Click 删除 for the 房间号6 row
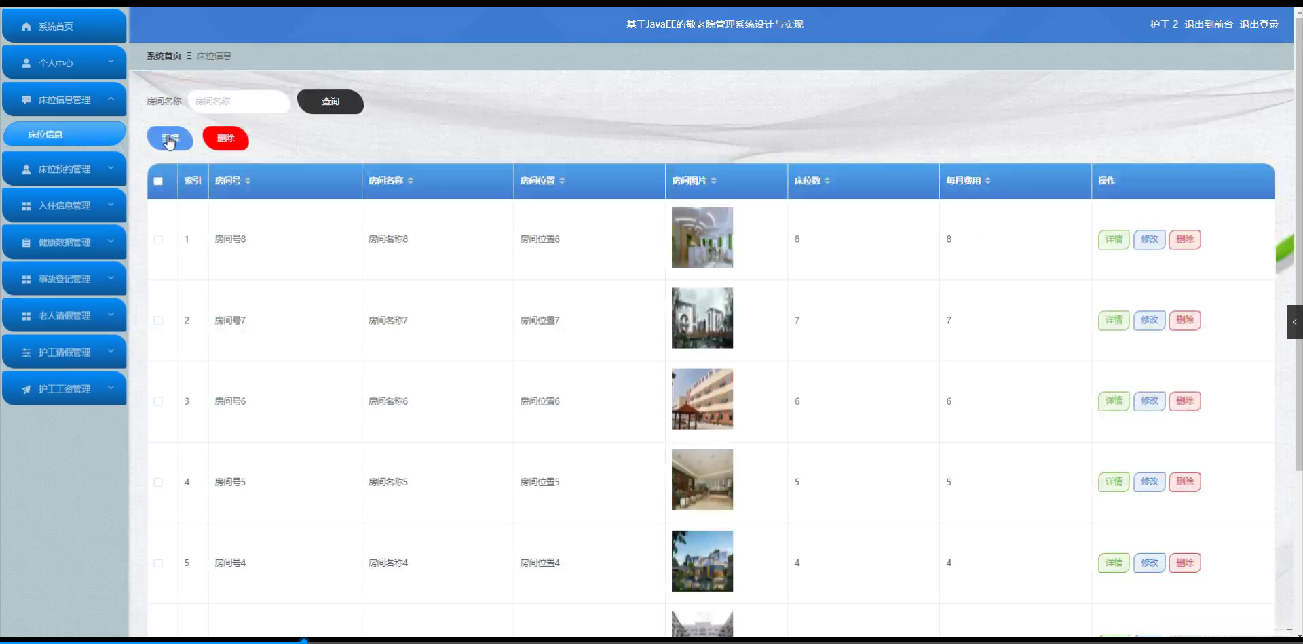Image resolution: width=1303 pixels, height=644 pixels. click(x=1185, y=401)
